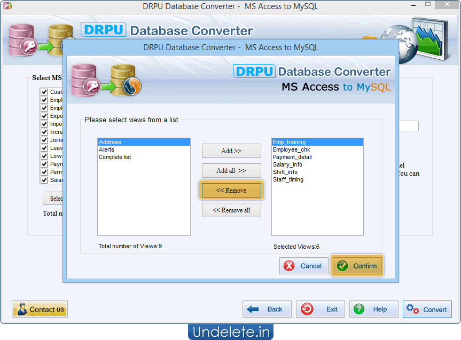The height and width of the screenshot is (340, 461).
Task: Open Help in the main window
Action: [374, 309]
